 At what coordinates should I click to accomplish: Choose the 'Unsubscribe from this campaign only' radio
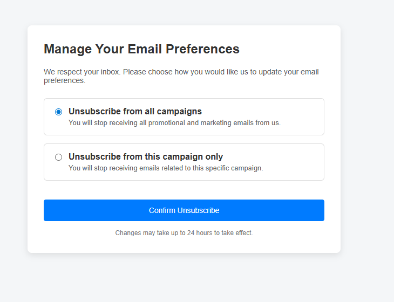tap(58, 157)
